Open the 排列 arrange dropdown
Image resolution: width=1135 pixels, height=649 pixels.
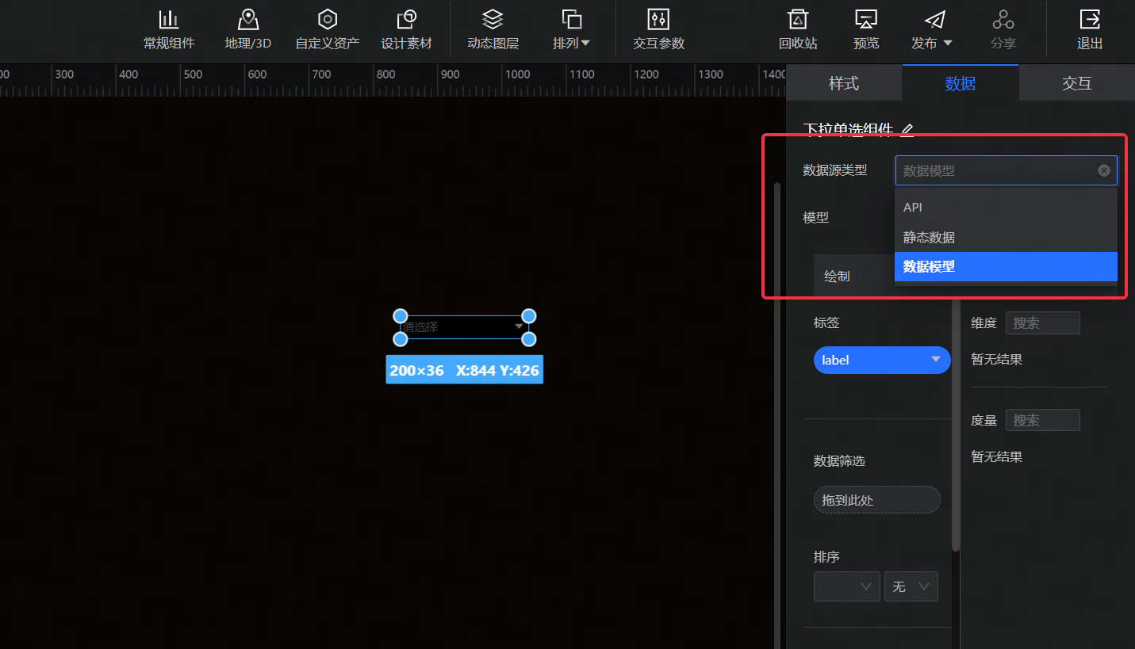coord(571,29)
